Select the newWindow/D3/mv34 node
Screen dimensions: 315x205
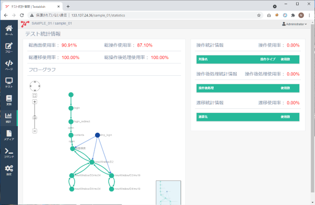(72, 176)
